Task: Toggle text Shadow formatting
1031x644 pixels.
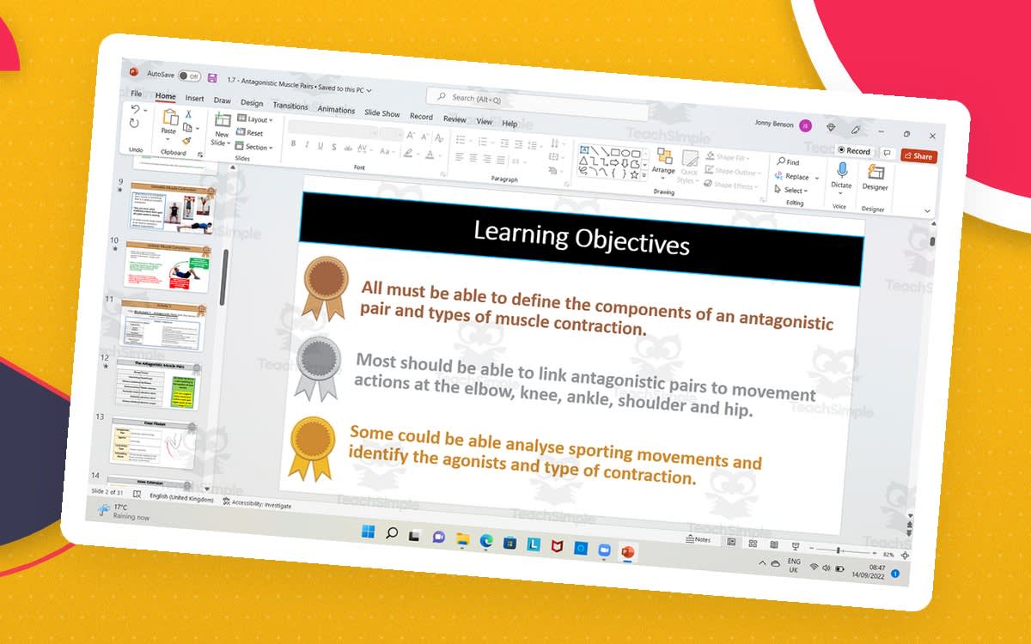Action: point(334,147)
